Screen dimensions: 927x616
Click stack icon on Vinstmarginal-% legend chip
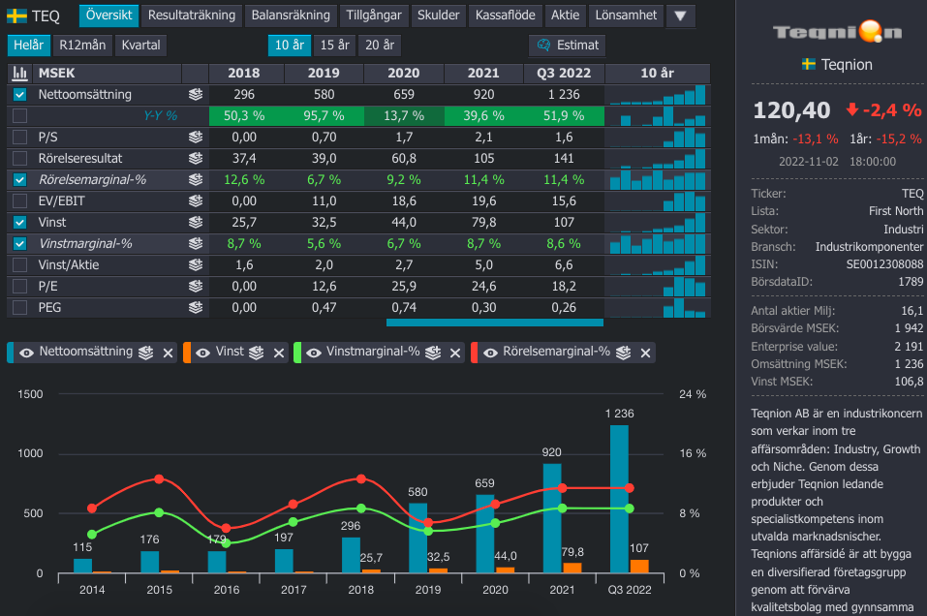(433, 353)
